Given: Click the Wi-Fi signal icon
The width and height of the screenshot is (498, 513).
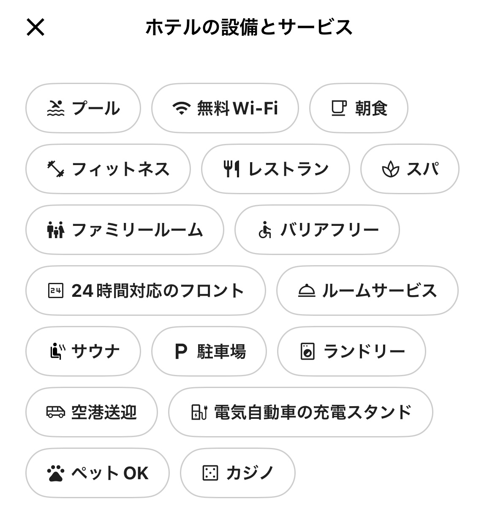Looking at the screenshot, I should coord(181,109).
